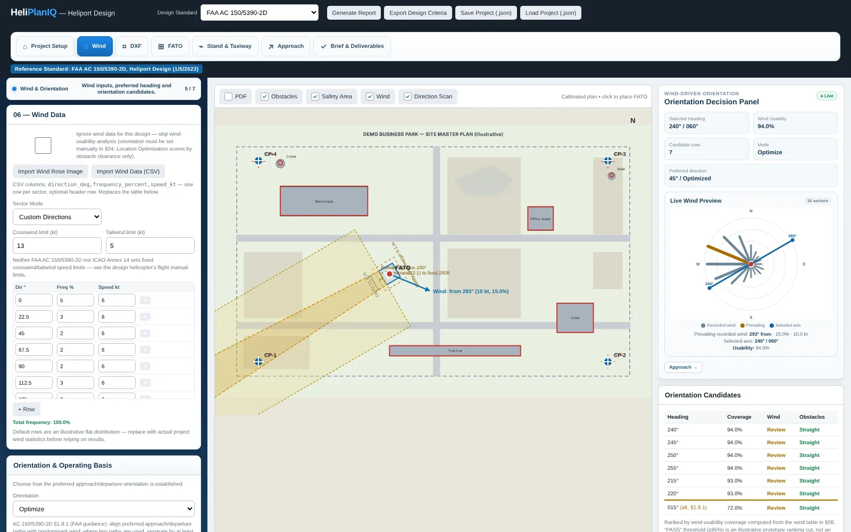
Task: Open the Sector Mode dropdown
Action: pyautogui.click(x=57, y=217)
